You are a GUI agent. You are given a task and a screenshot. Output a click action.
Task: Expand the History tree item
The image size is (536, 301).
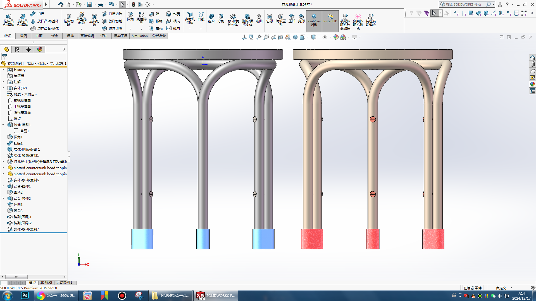tap(3, 70)
